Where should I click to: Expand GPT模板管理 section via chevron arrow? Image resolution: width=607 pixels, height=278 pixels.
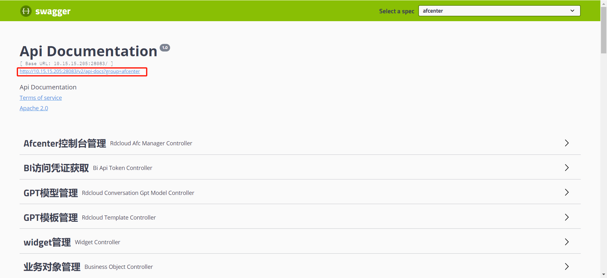click(567, 217)
